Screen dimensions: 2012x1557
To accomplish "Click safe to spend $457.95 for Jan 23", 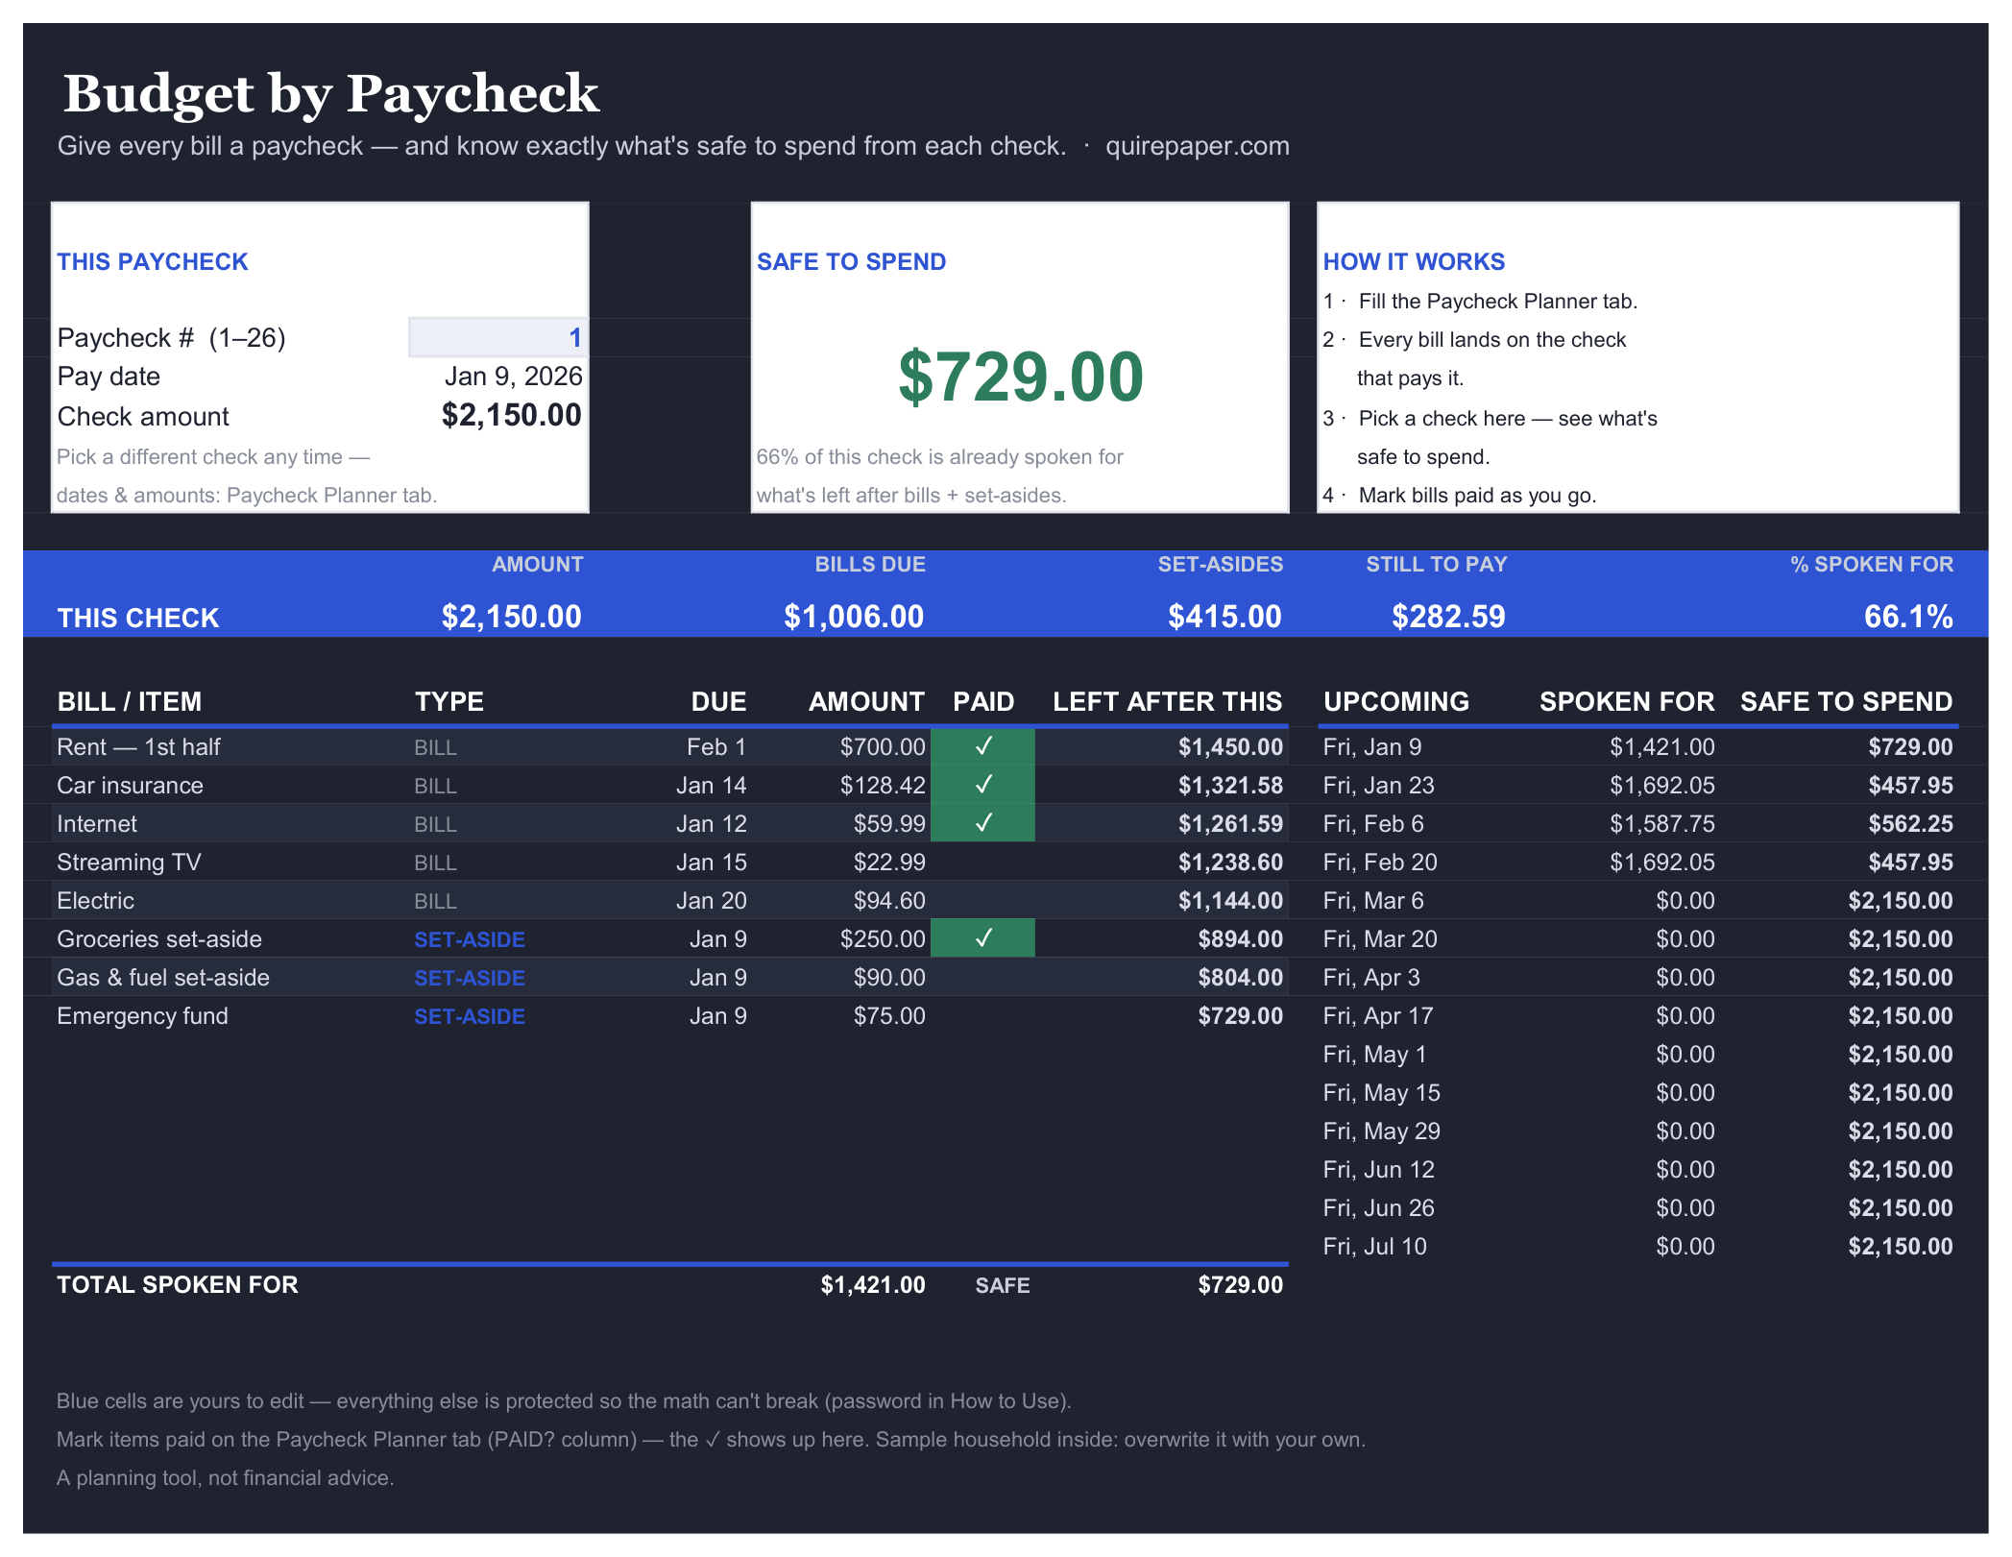I will coord(1910,785).
